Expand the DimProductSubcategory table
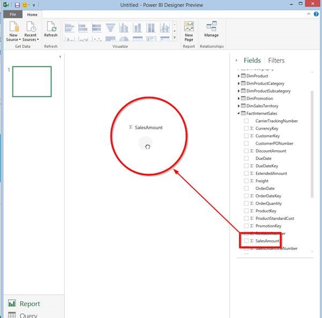 [x=238, y=91]
